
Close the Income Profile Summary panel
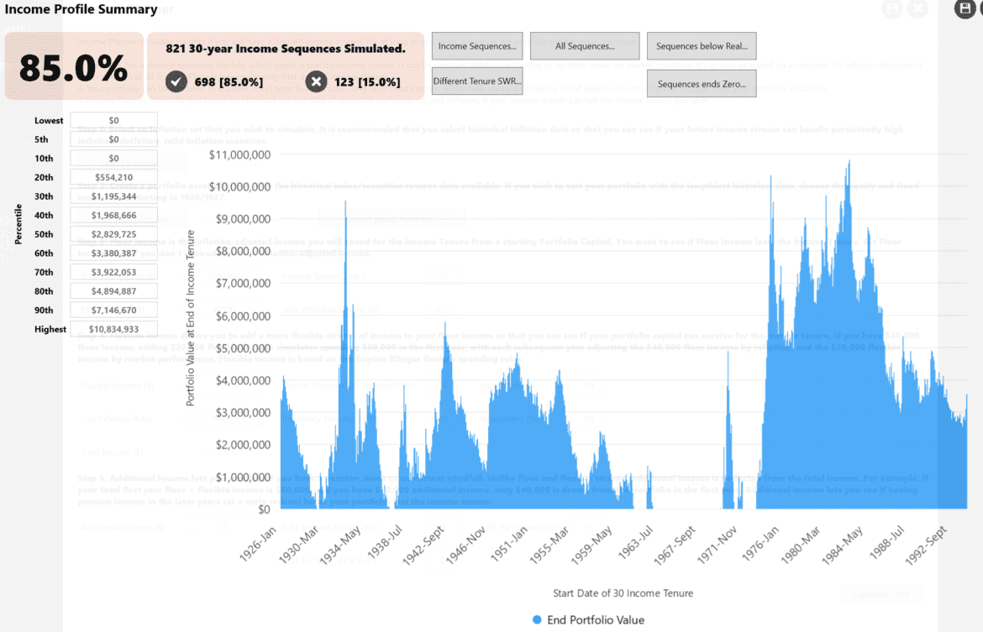tap(917, 9)
